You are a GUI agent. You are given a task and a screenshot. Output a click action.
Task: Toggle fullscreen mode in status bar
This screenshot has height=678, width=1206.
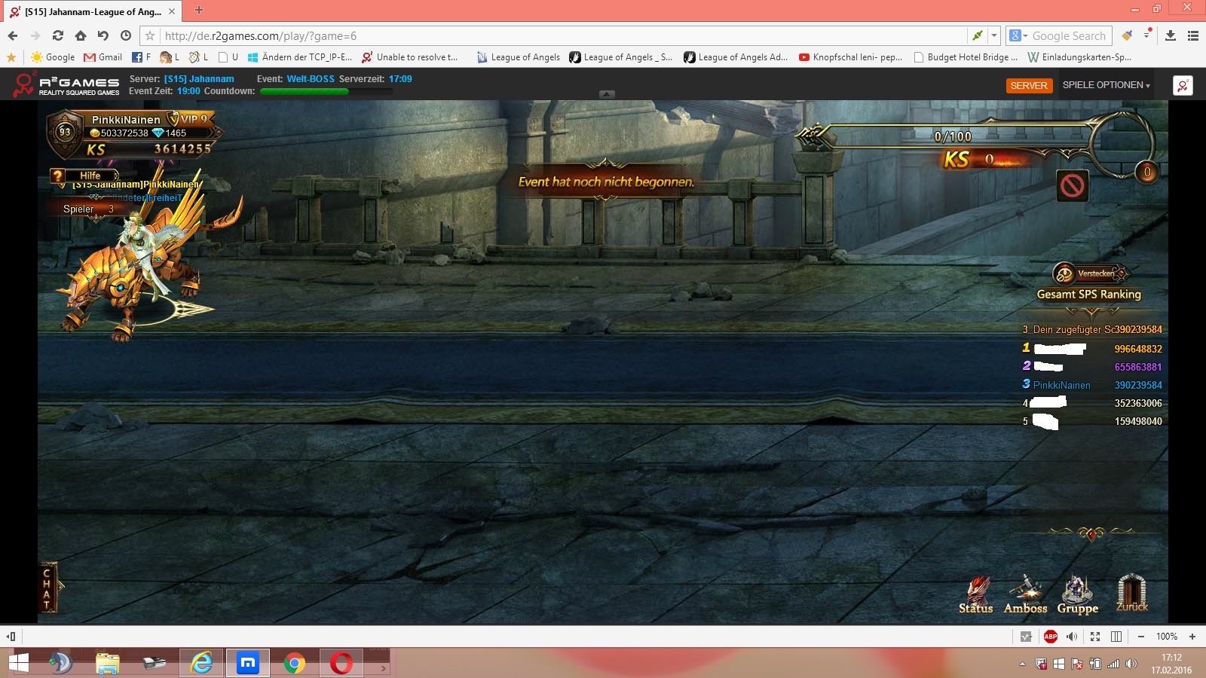[x=1095, y=637]
